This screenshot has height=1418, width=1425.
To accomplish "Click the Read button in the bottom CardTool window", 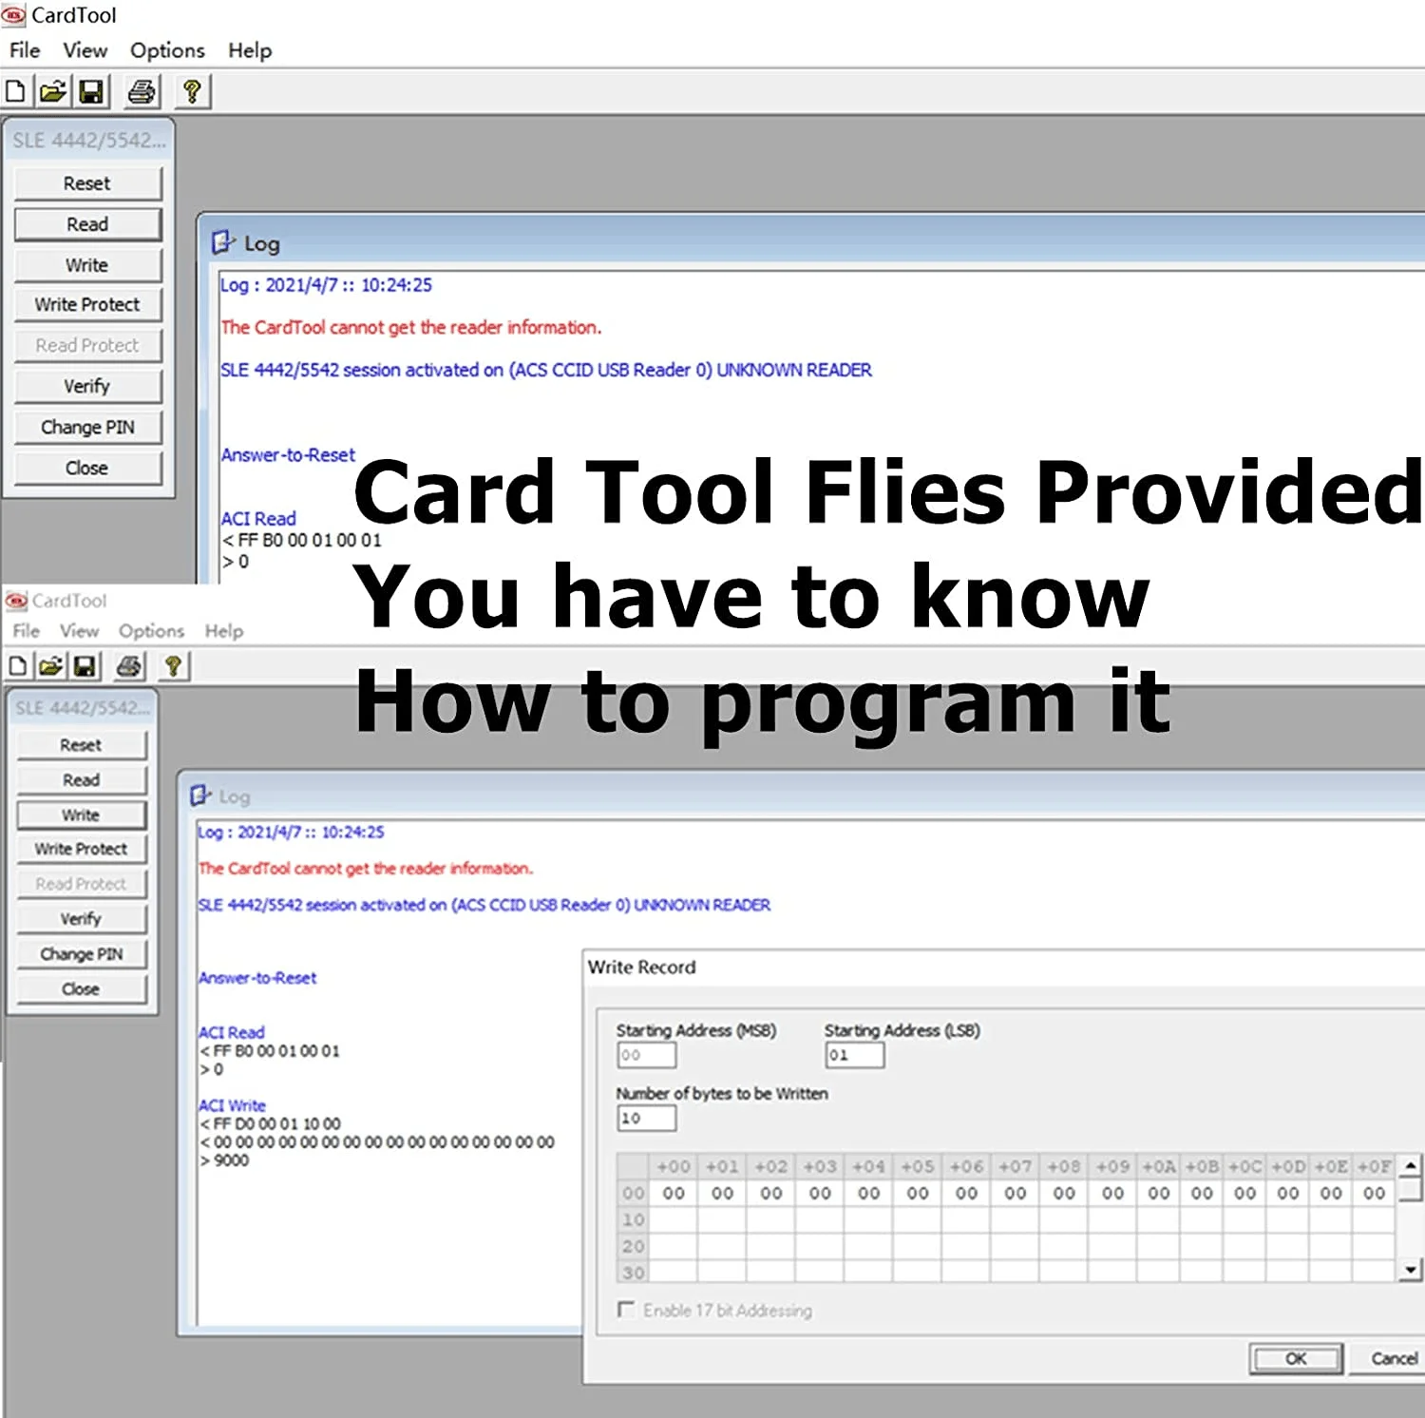I will click(x=82, y=780).
